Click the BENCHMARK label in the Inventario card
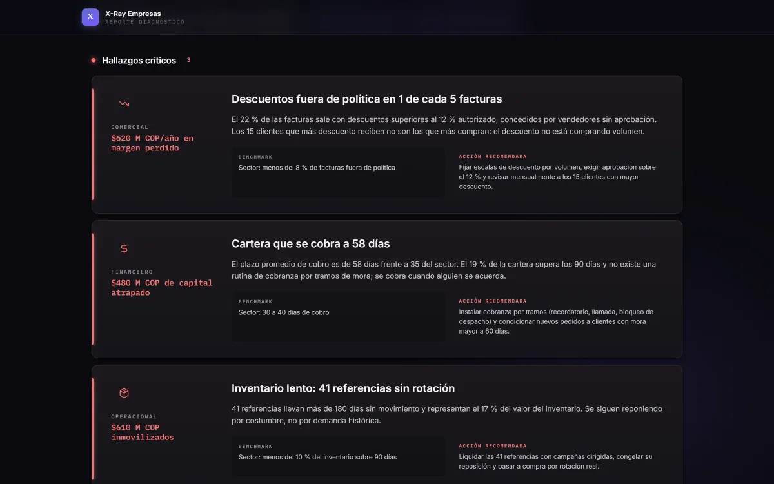 [255, 446]
